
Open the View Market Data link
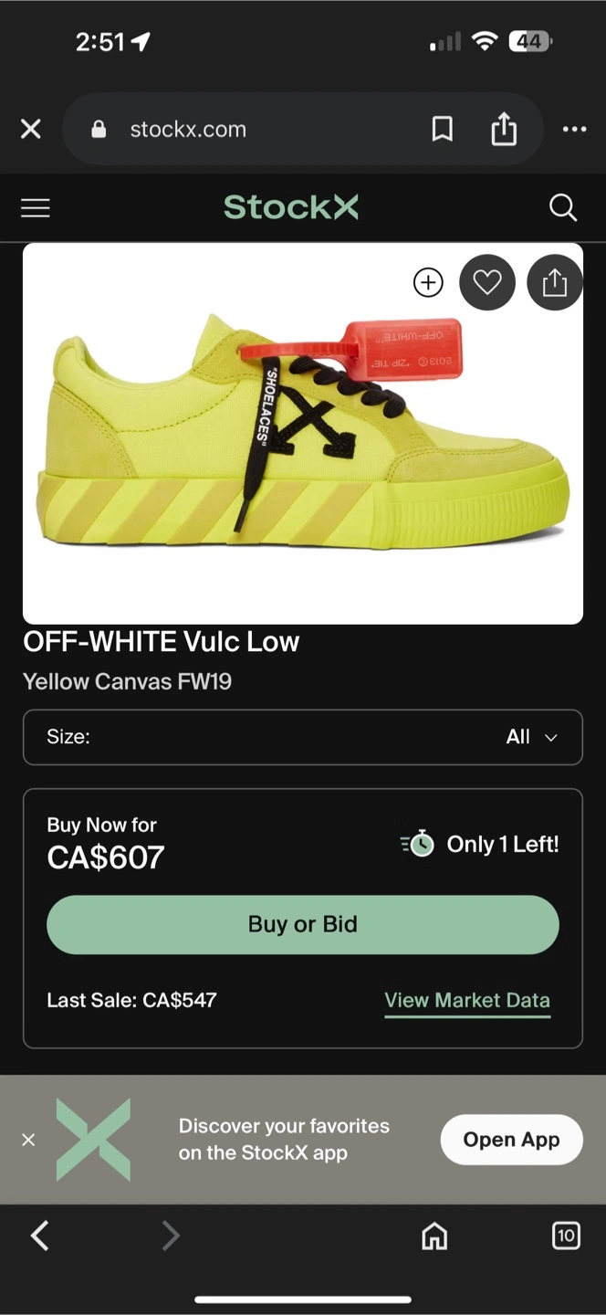tap(467, 1001)
